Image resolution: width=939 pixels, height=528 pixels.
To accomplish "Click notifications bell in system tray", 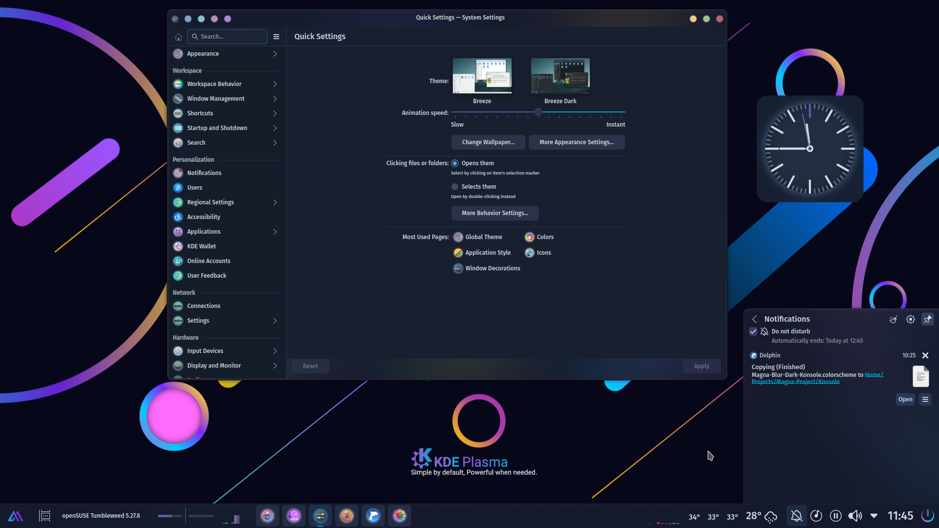I will pos(797,516).
